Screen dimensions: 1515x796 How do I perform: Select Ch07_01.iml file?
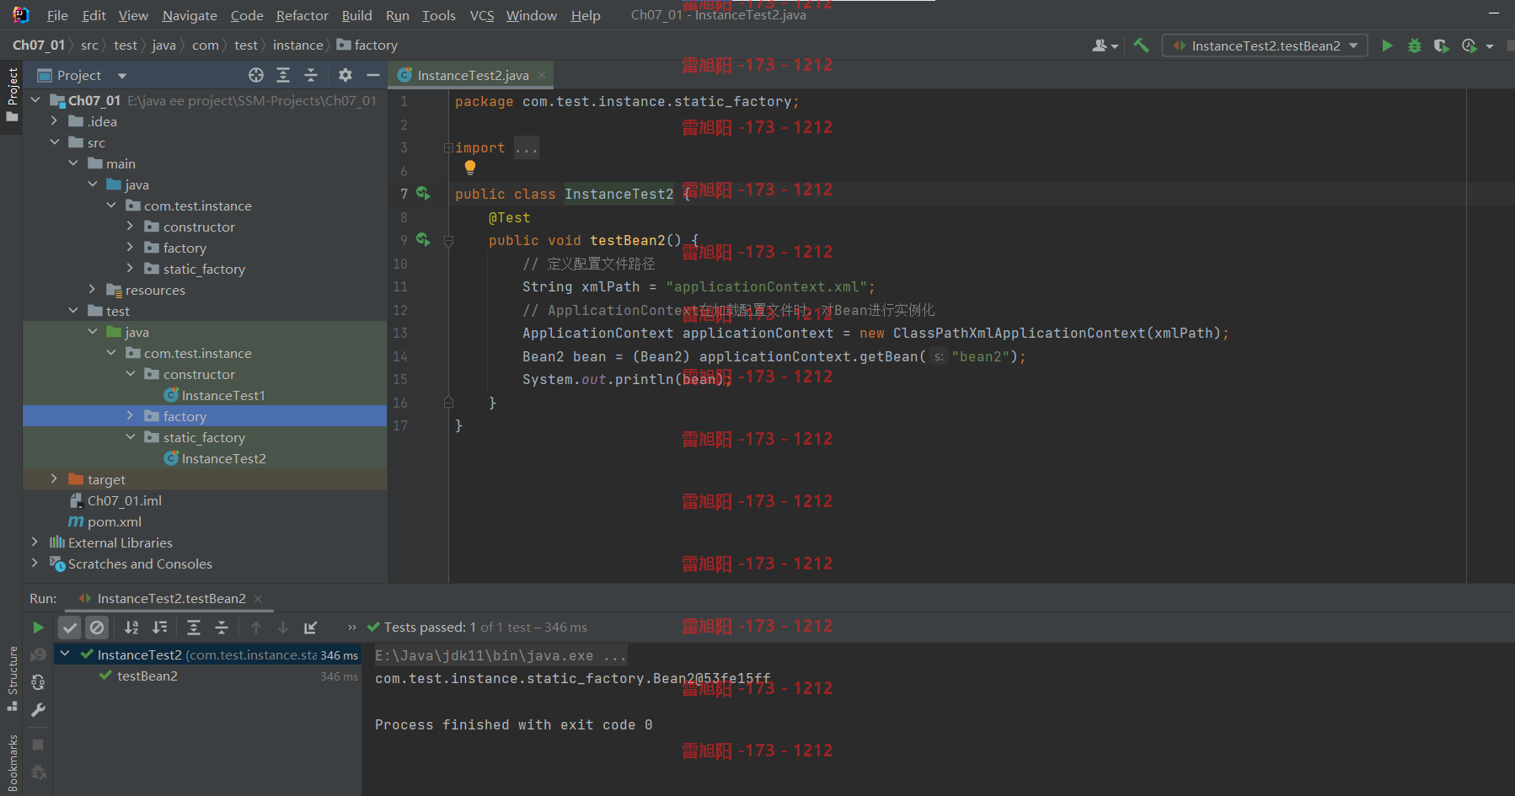pos(124,500)
